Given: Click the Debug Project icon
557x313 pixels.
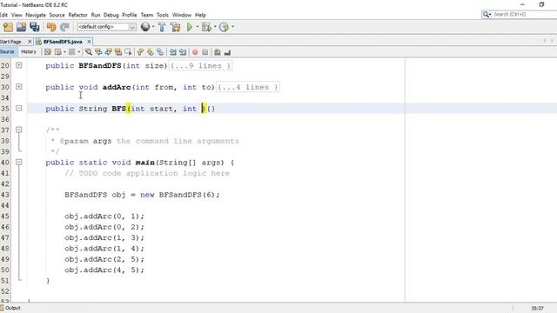Looking at the screenshot, I should point(206,27).
